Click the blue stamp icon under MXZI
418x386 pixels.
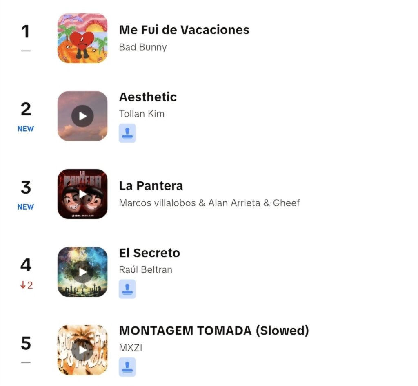pyautogui.click(x=127, y=367)
